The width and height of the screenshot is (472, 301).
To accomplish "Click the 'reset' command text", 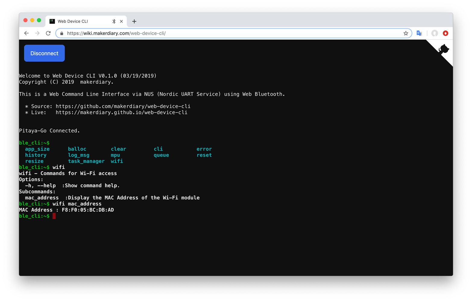I will [204, 155].
